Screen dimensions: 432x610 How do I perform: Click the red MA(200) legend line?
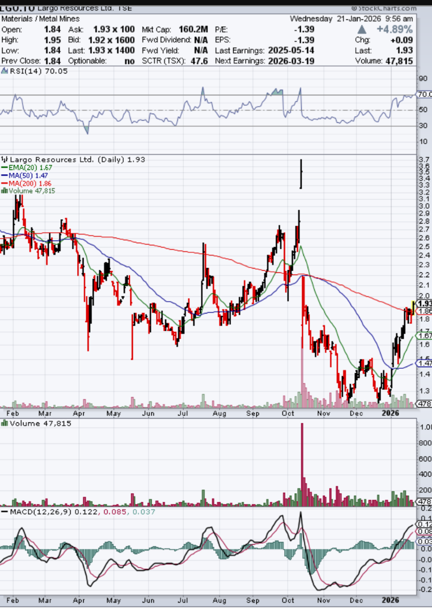[x=4, y=183]
